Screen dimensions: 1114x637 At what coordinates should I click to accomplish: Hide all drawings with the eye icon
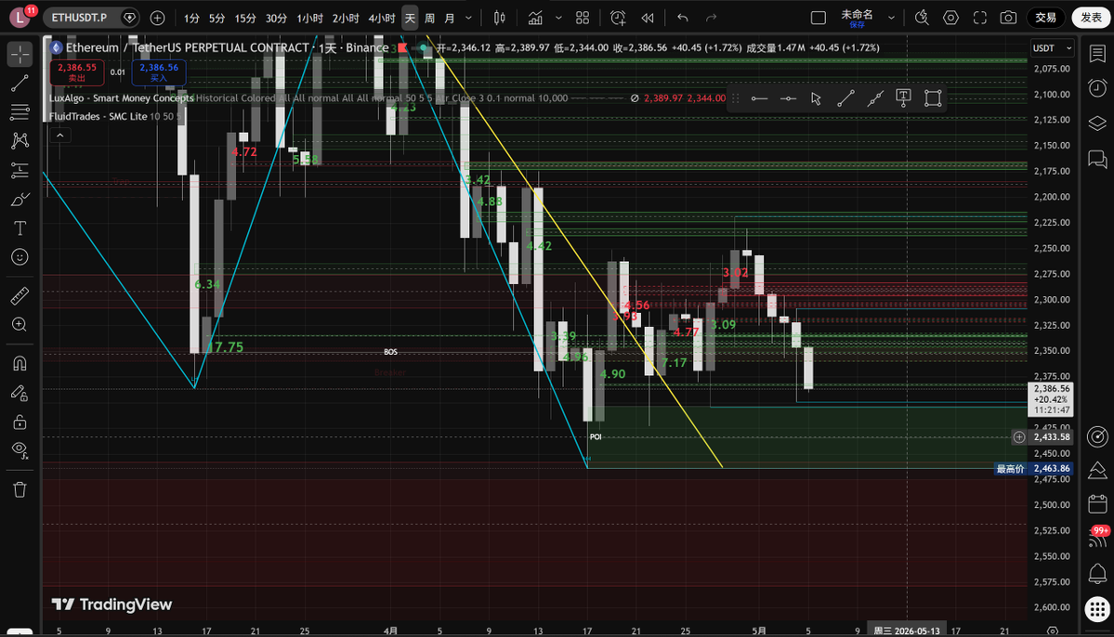pos(20,450)
